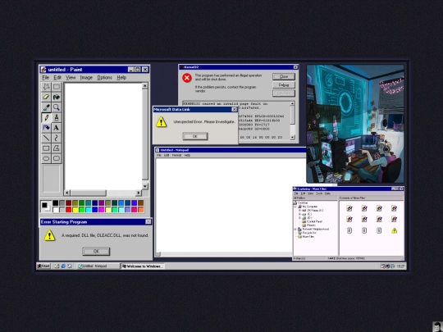Viewport: 443px width, 332px height.
Task: Choose the Pencil tool in Paint
Action: [46, 117]
